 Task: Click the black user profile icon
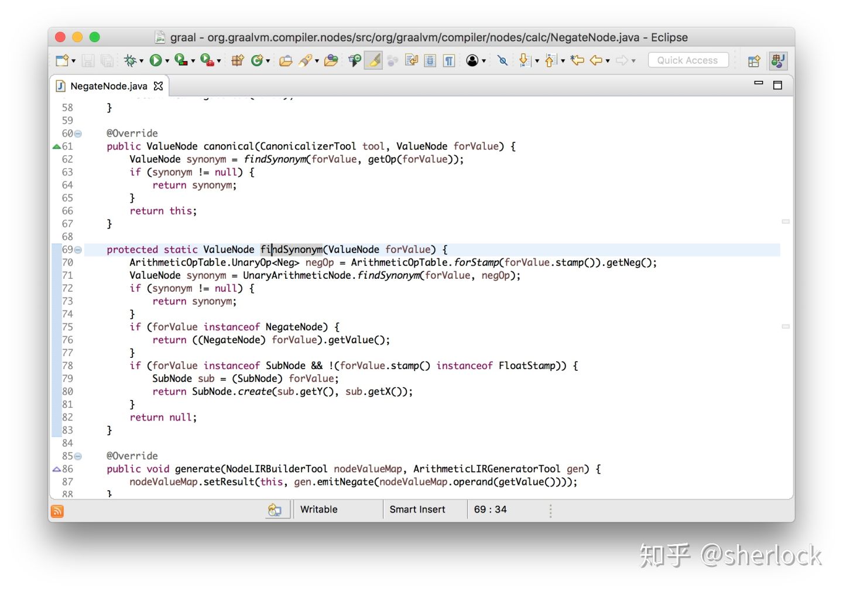pyautogui.click(x=472, y=60)
